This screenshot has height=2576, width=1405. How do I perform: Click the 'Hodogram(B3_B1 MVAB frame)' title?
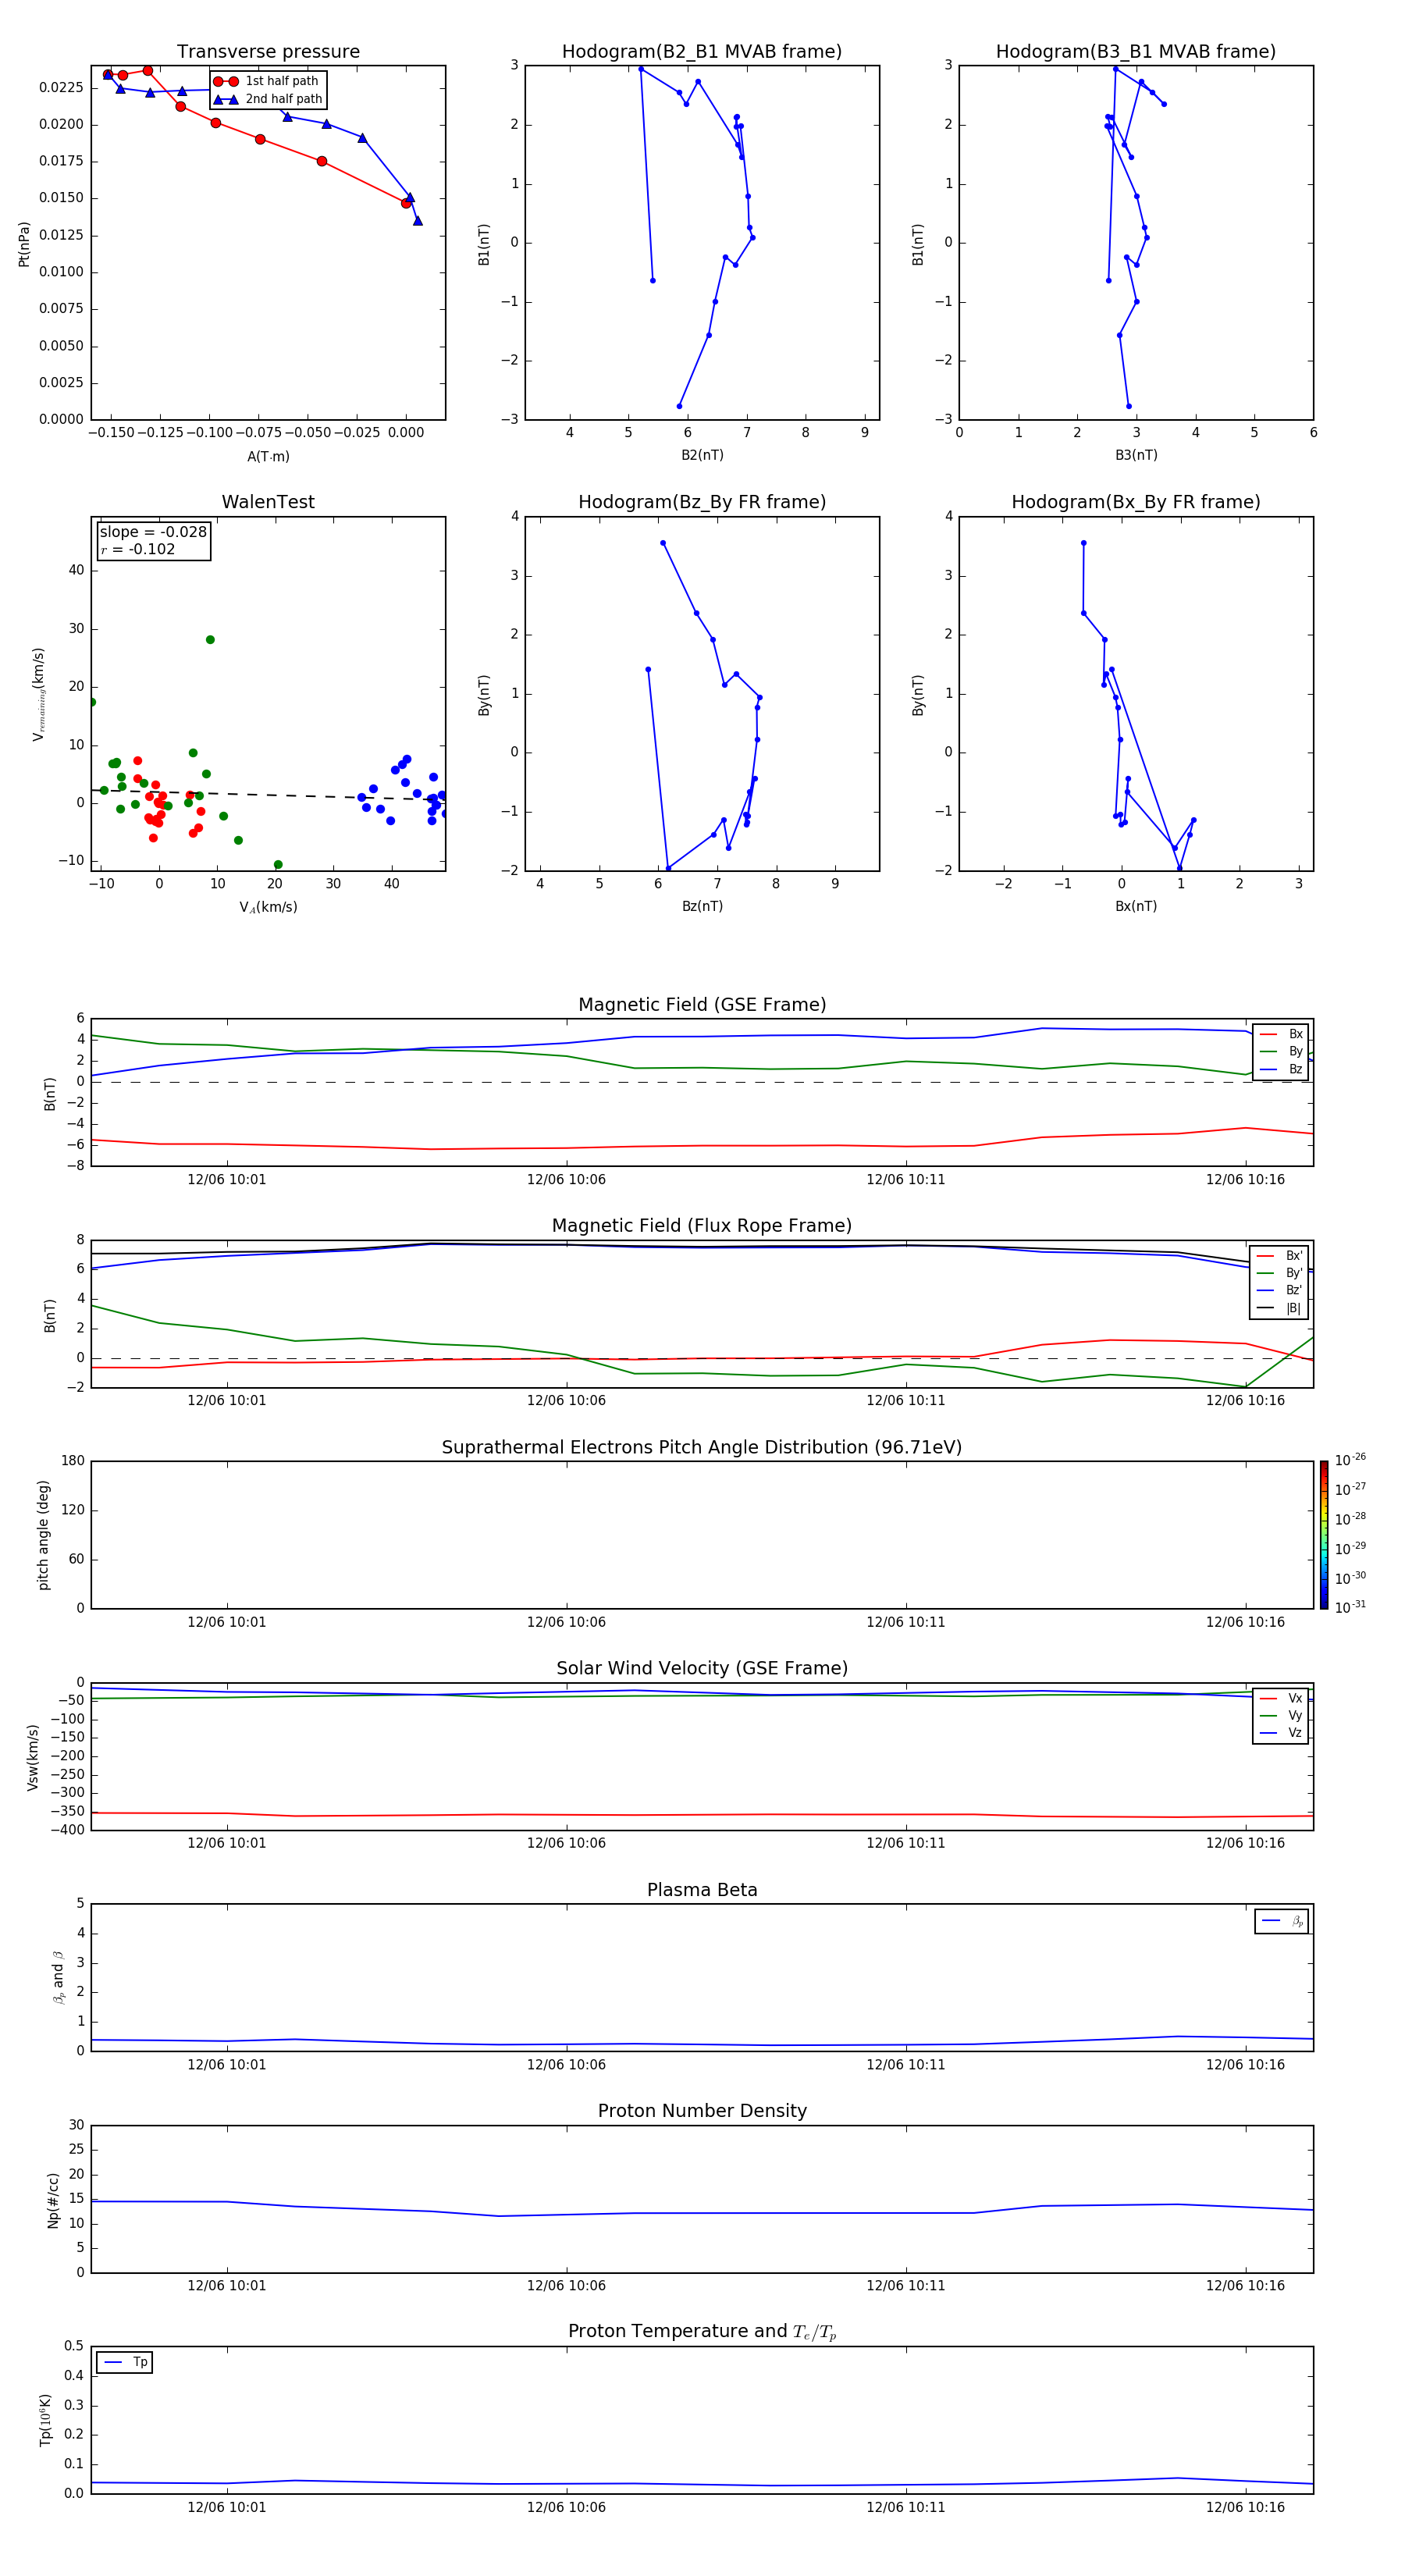click(x=1136, y=52)
